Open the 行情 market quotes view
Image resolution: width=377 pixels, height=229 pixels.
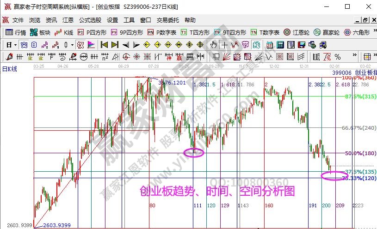tap(16, 32)
